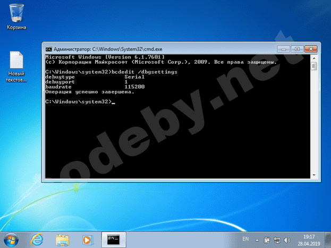
Task: Click the 'debugport' line label
Action: coord(60,82)
